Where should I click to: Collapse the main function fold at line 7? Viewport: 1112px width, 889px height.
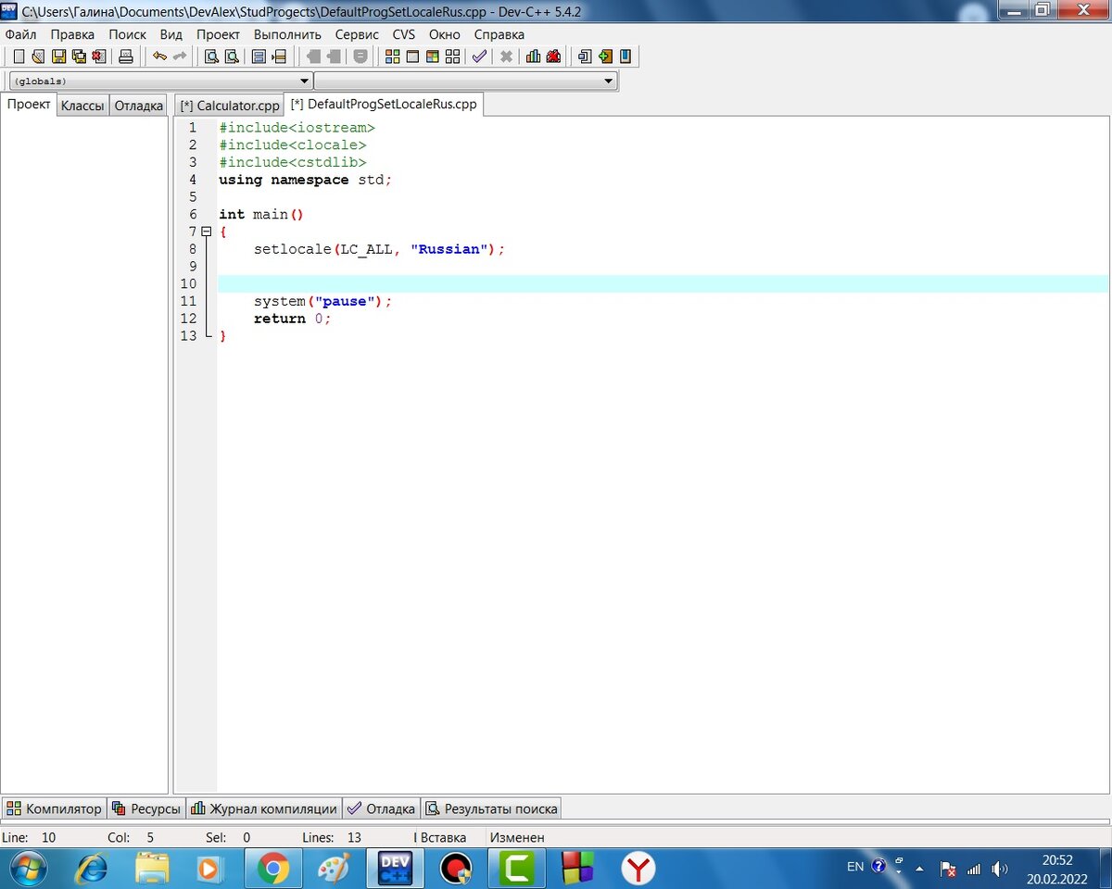[x=206, y=232]
